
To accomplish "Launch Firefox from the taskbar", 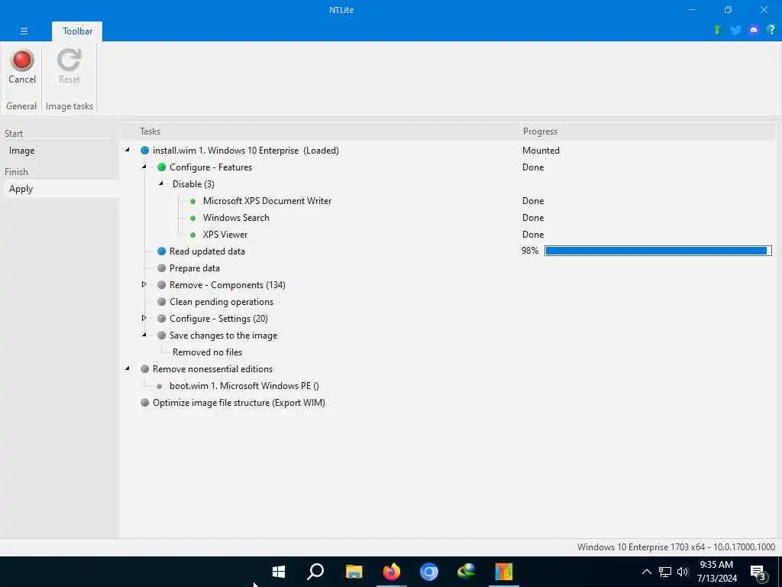I will [x=392, y=572].
